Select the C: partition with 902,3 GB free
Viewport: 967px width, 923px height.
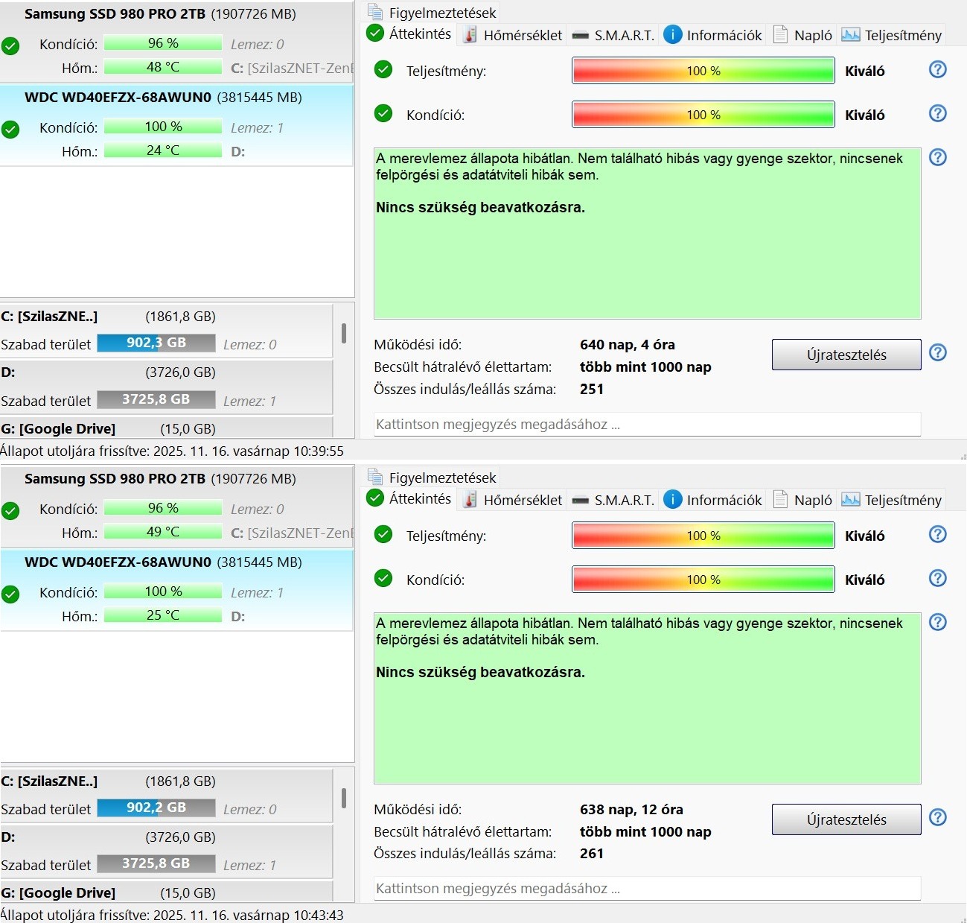click(166, 330)
